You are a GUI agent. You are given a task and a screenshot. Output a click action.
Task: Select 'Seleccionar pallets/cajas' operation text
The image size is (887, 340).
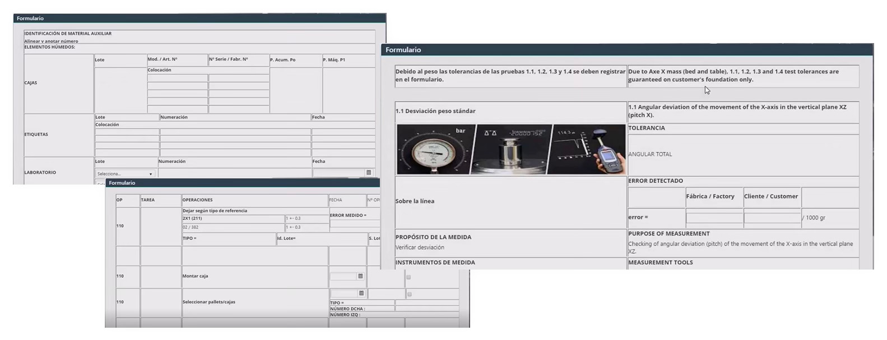(209, 302)
